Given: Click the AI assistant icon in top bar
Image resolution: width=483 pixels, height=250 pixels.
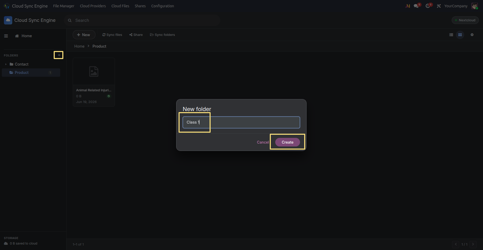Looking at the screenshot, I should (x=408, y=6).
